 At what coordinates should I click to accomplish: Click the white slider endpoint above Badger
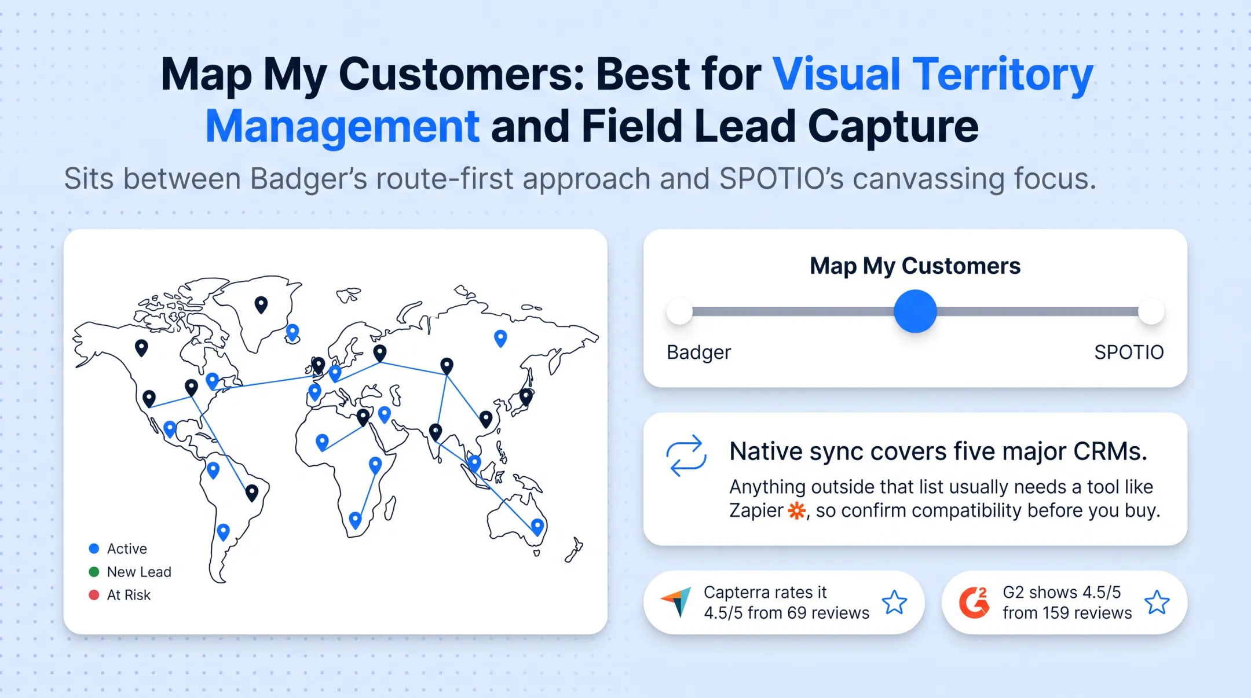(679, 311)
